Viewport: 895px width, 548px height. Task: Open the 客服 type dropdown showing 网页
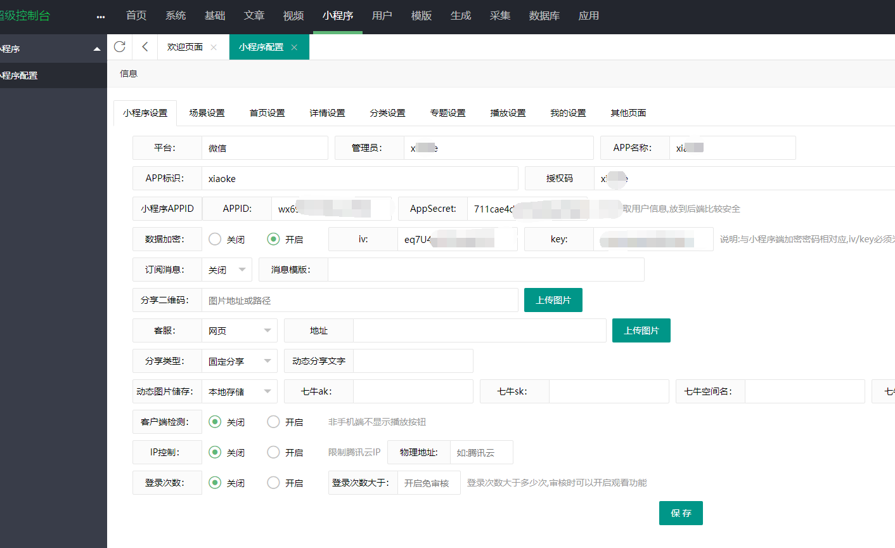pyautogui.click(x=240, y=330)
